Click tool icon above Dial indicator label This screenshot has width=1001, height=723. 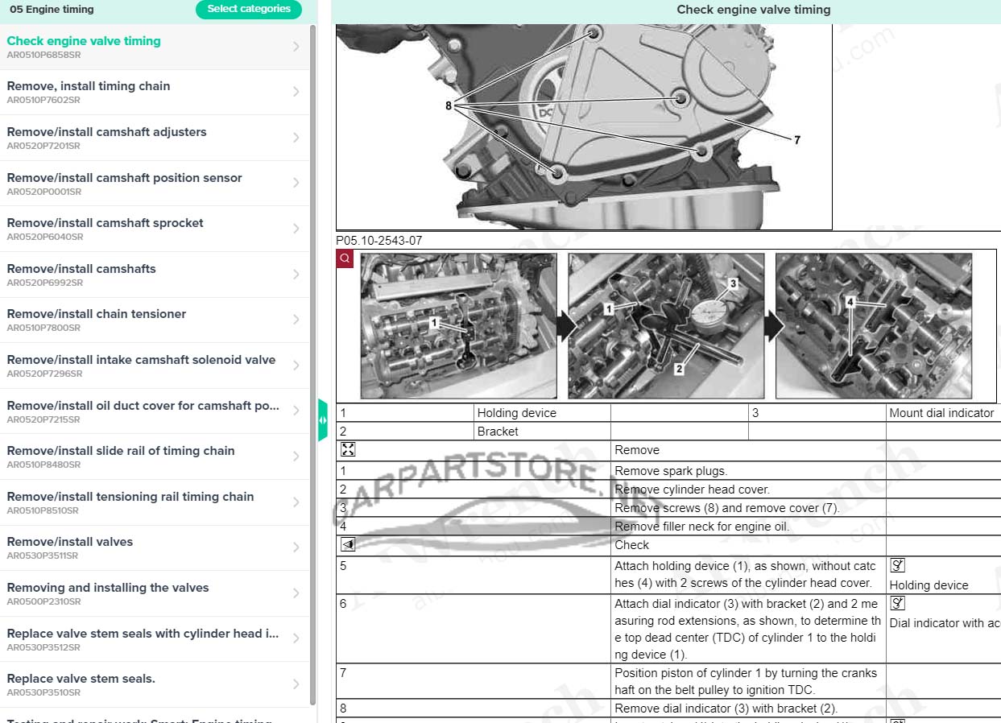pyautogui.click(x=898, y=604)
